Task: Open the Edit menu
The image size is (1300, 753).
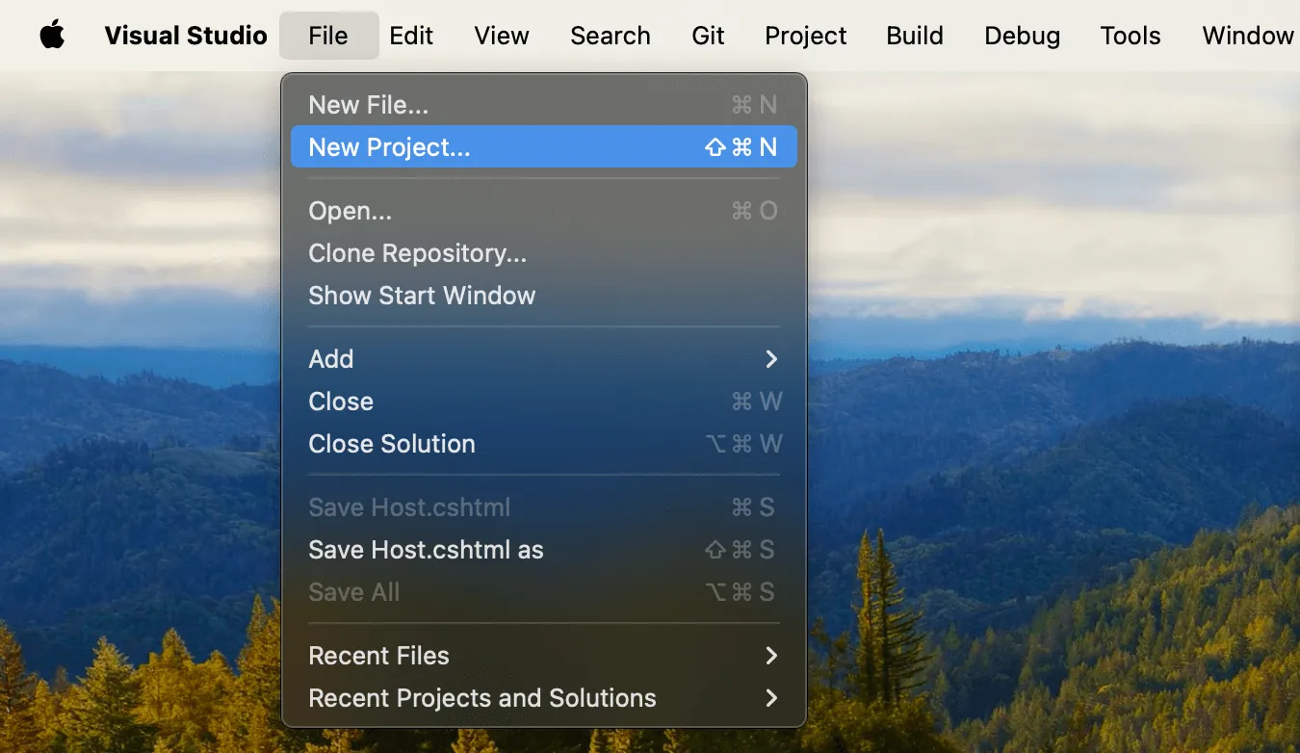Action: (411, 35)
